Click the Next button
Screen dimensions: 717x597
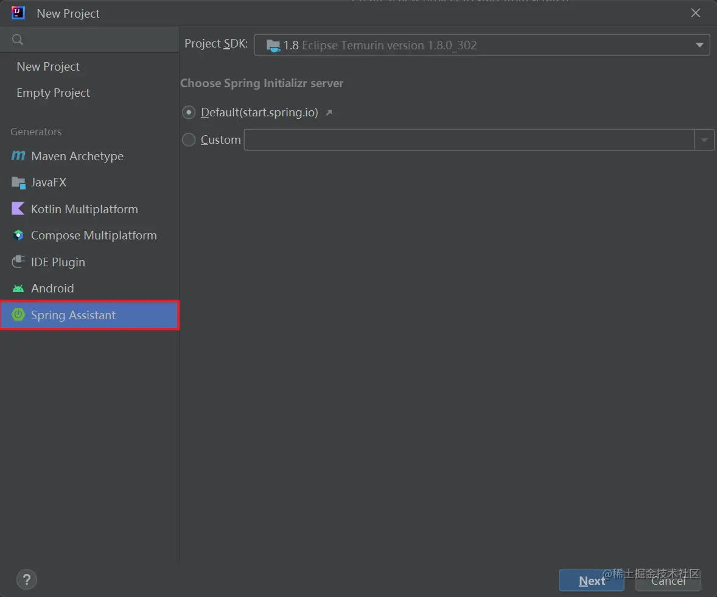coord(591,581)
